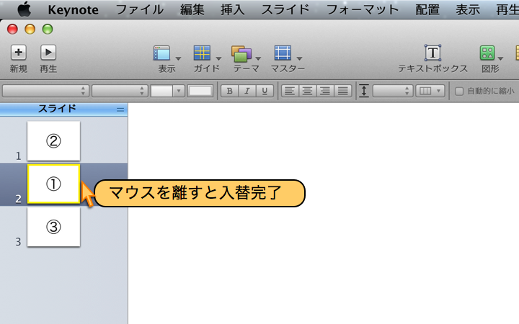
Task: Expand the テーマ toolbar dropdown arrow
Action: pyautogui.click(x=258, y=58)
